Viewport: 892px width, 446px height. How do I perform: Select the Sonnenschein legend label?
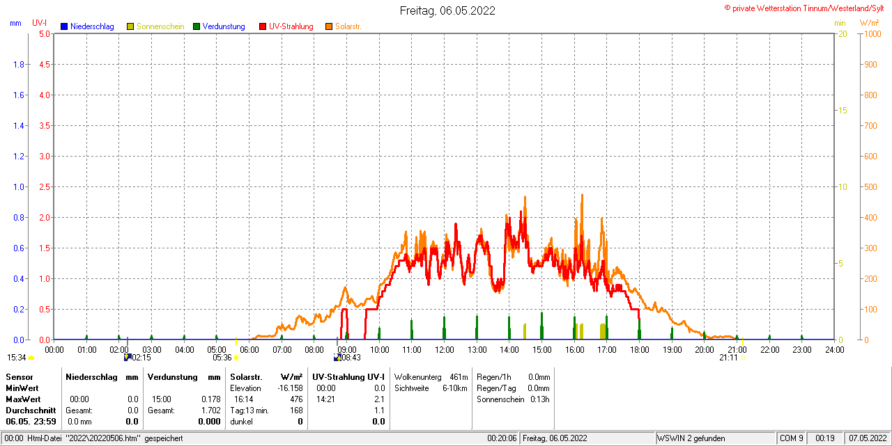(160, 26)
